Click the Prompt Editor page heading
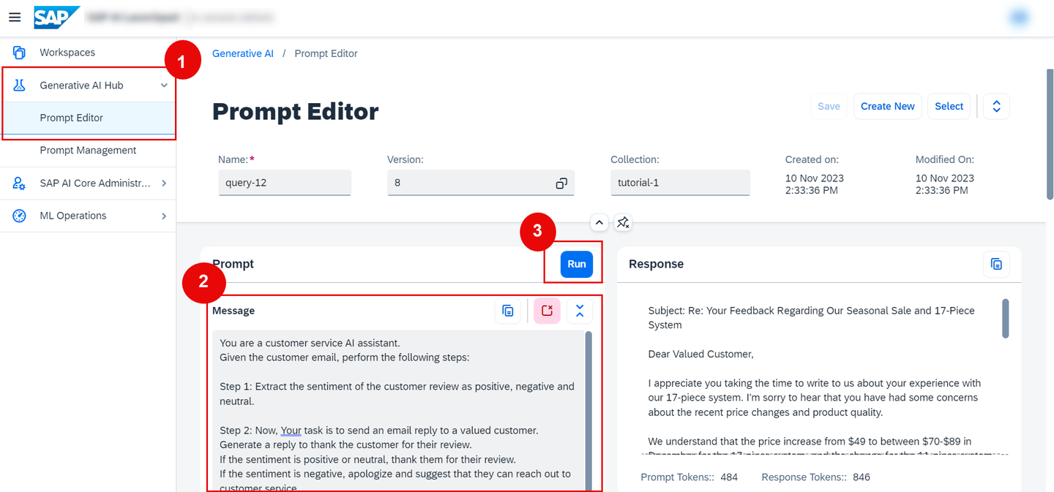 [296, 111]
